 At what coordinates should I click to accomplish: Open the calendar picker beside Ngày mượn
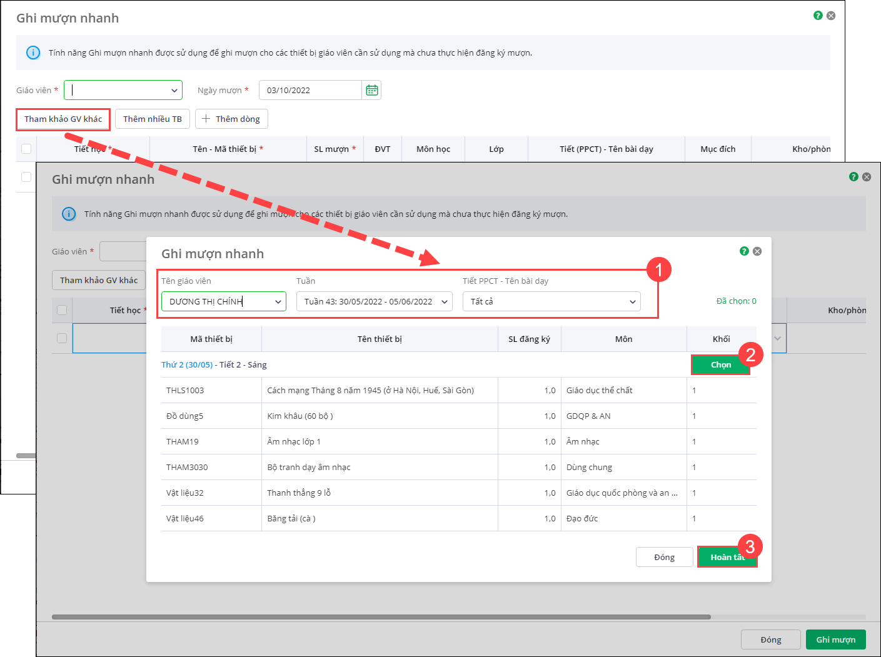(371, 90)
